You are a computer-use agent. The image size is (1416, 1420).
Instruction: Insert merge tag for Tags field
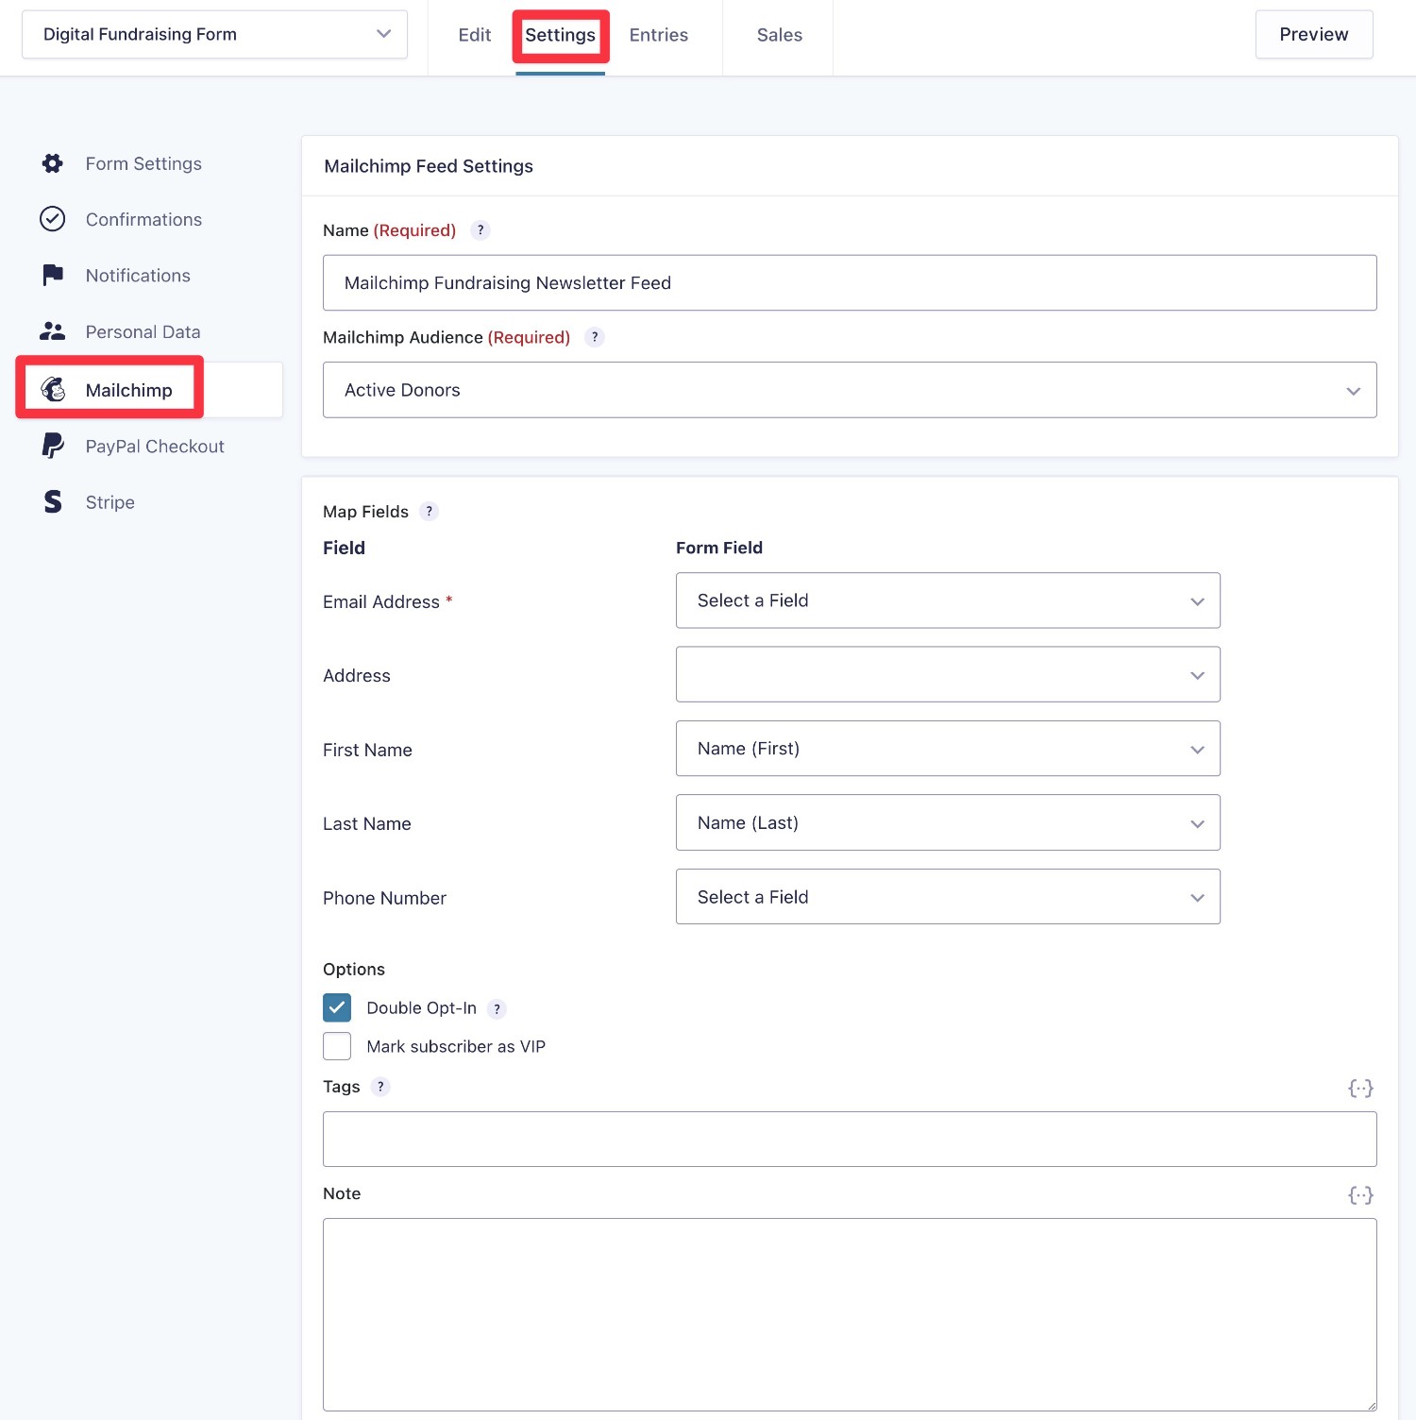click(x=1360, y=1088)
